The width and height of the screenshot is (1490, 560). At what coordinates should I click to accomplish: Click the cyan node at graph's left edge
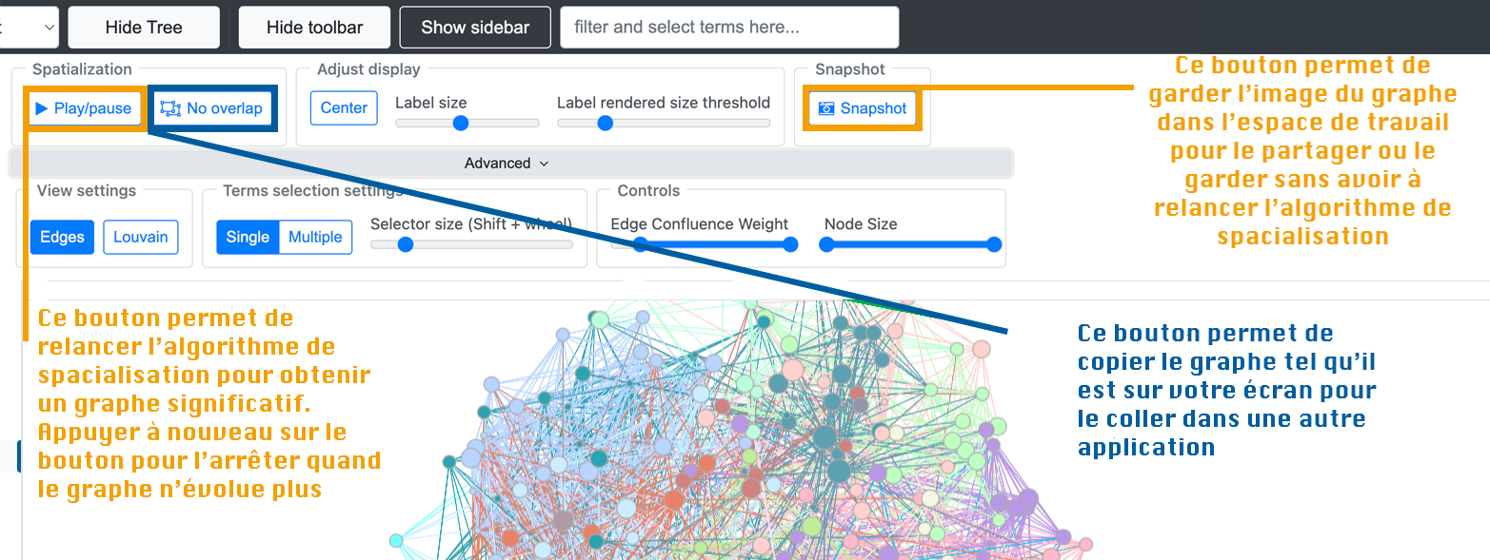[396, 541]
